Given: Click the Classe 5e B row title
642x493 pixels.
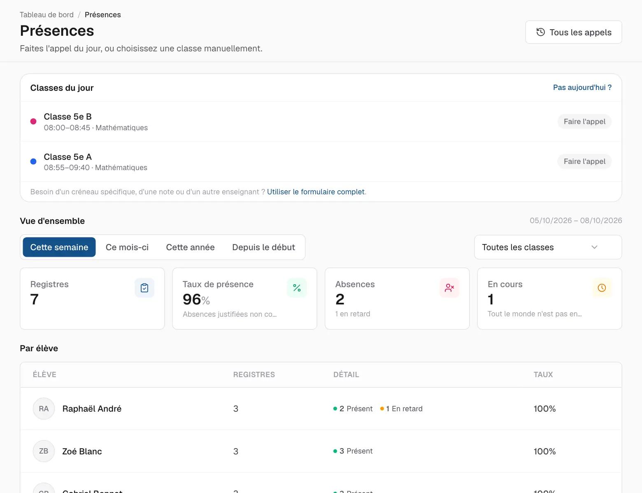Looking at the screenshot, I should pyautogui.click(x=68, y=117).
